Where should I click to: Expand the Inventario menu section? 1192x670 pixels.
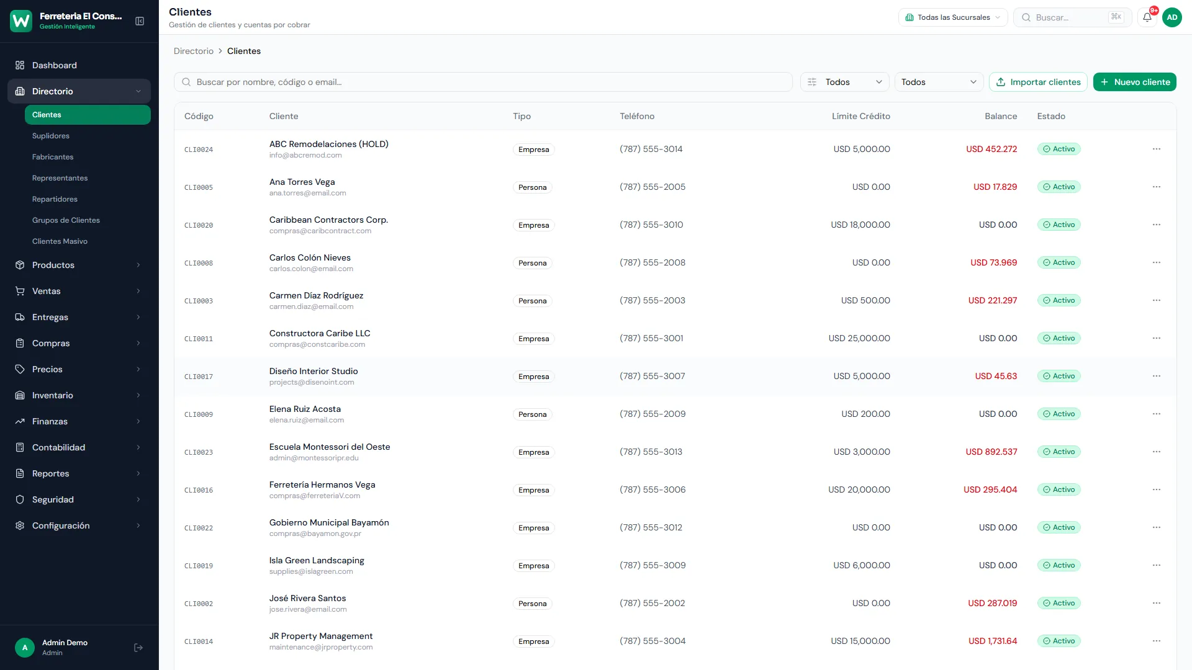(x=79, y=395)
